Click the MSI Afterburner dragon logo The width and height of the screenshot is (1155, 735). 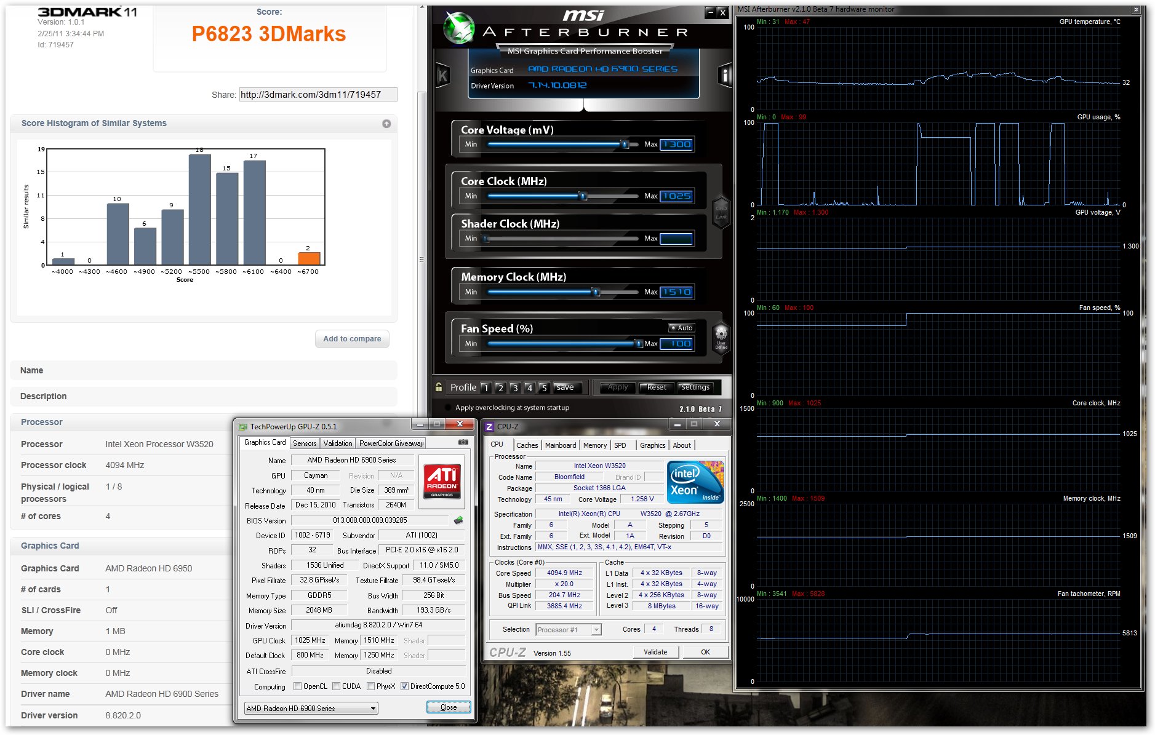click(x=459, y=28)
